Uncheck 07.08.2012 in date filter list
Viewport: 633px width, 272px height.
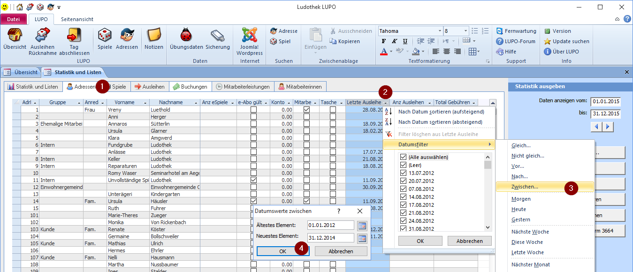pos(403,189)
